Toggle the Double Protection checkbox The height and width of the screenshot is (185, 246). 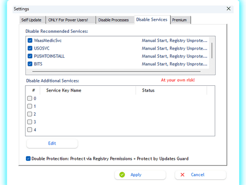point(28,159)
